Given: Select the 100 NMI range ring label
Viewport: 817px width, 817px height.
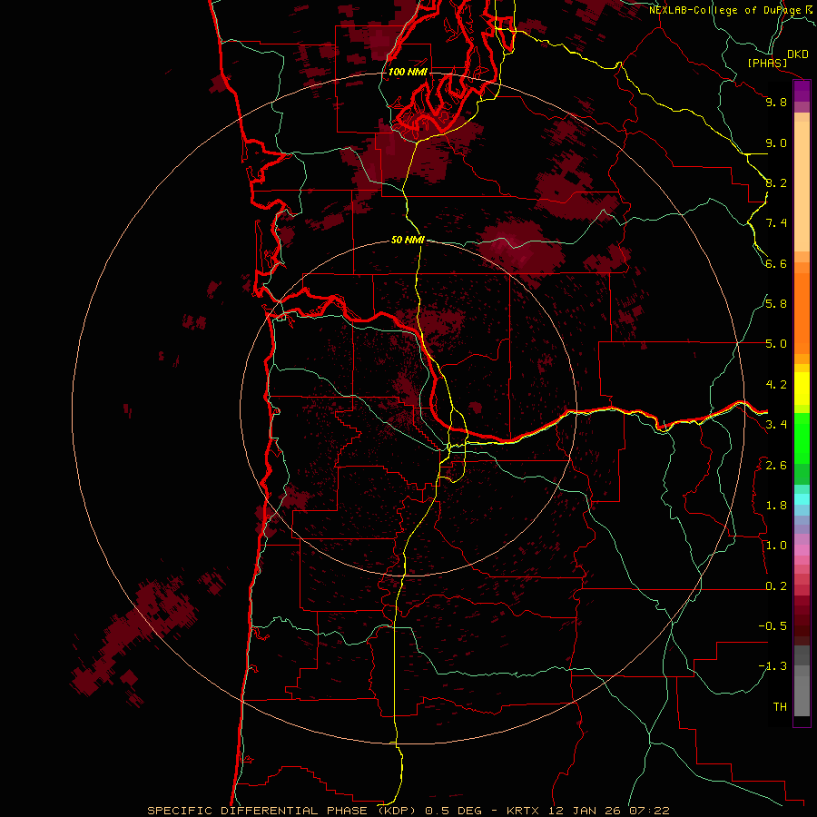Looking at the screenshot, I should (x=408, y=72).
